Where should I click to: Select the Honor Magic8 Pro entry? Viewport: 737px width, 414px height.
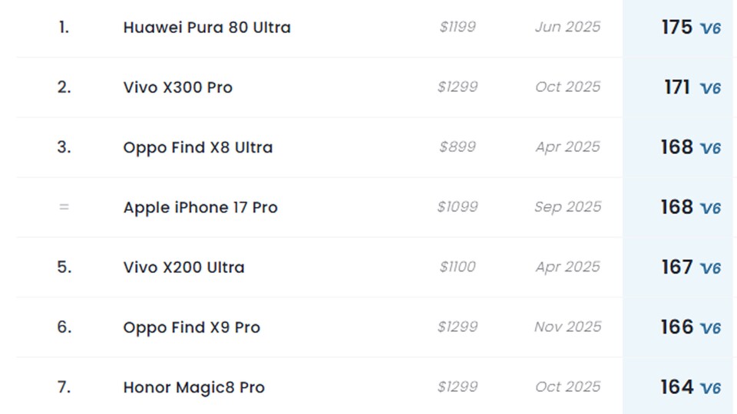(x=193, y=387)
